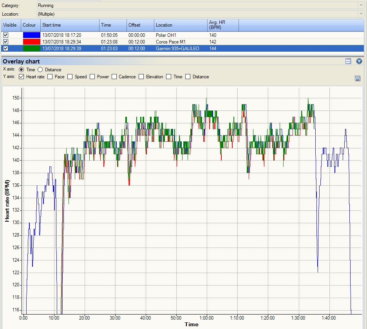Enable the Time Y axis checkbox
Screen dimensions: 367x329
[168, 77]
